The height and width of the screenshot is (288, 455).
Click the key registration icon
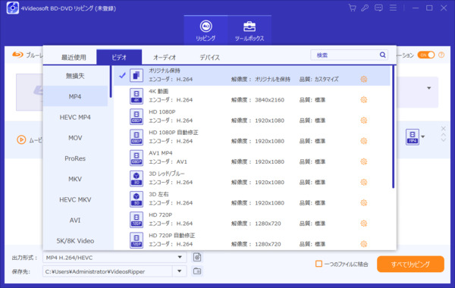pos(365,8)
